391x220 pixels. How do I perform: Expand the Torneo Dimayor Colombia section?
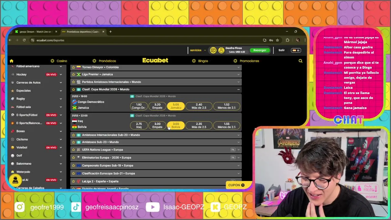pos(238,67)
